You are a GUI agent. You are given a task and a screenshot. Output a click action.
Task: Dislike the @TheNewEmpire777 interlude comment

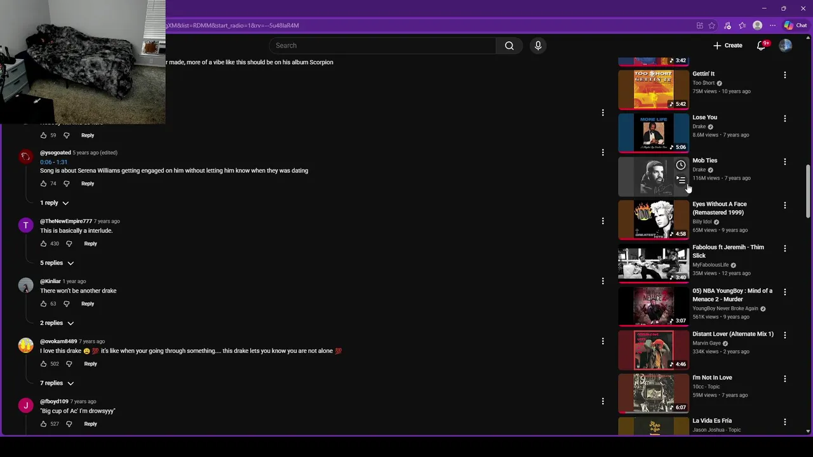(69, 244)
